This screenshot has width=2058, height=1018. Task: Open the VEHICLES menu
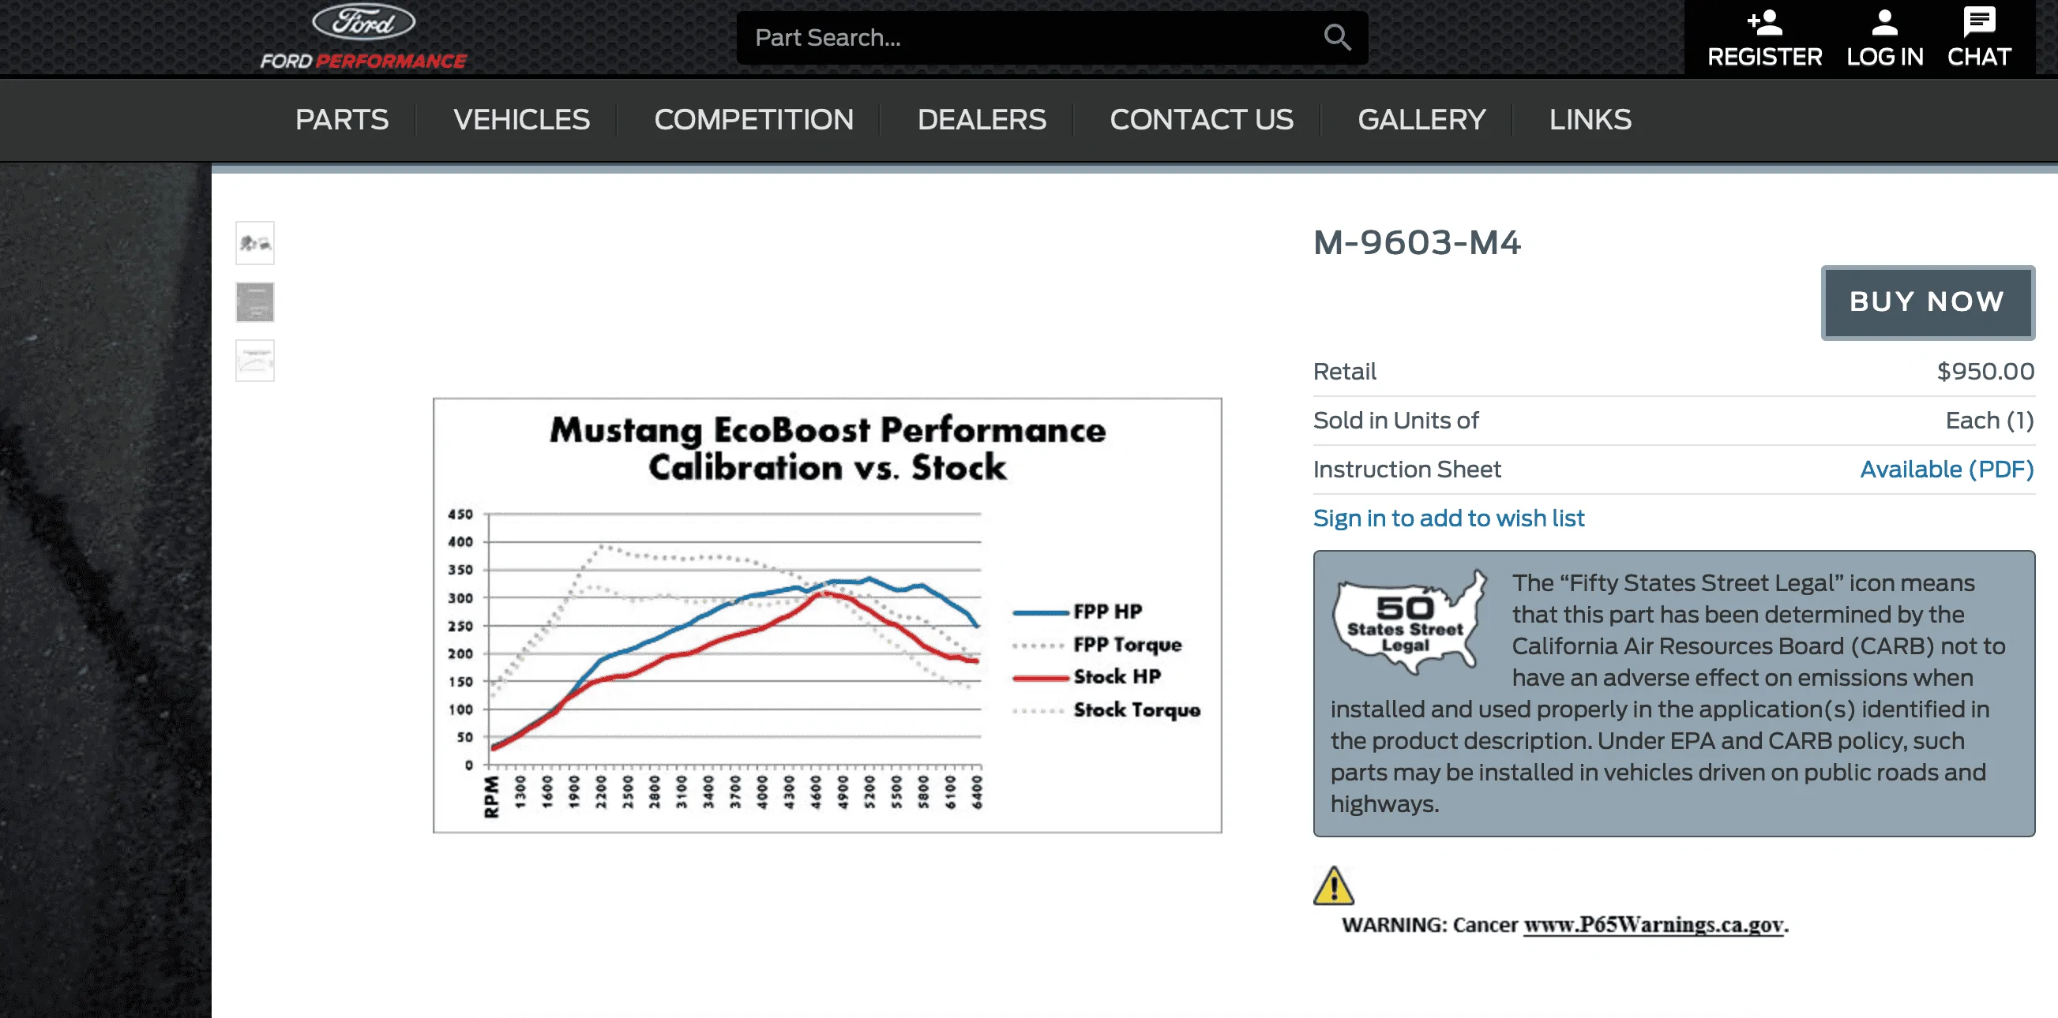click(x=522, y=120)
